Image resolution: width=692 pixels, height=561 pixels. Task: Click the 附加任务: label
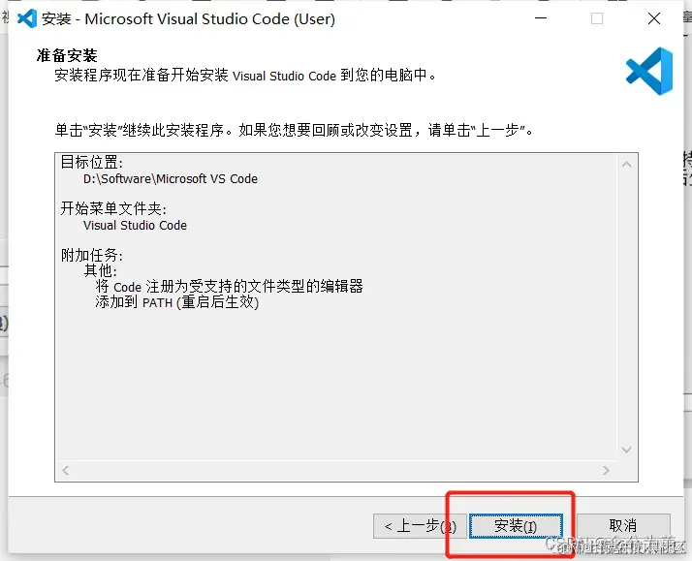pos(92,255)
